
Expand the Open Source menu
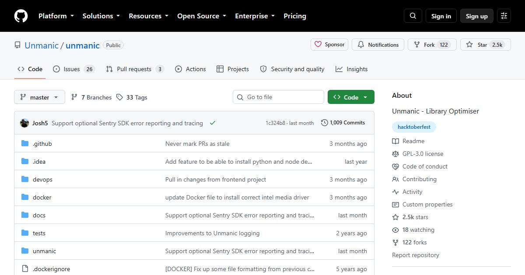click(x=202, y=16)
